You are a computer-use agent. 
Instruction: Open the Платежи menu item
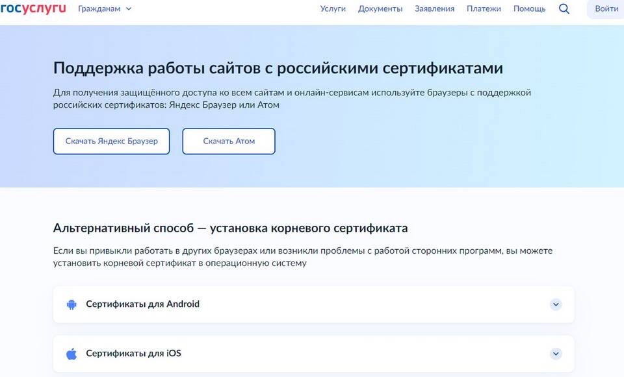(484, 8)
